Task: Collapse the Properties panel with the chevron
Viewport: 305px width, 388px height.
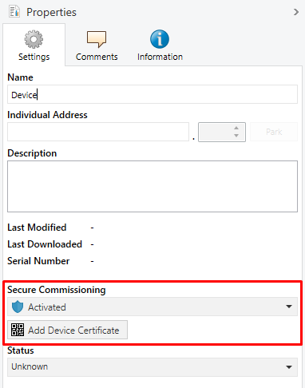Action: coord(295,12)
